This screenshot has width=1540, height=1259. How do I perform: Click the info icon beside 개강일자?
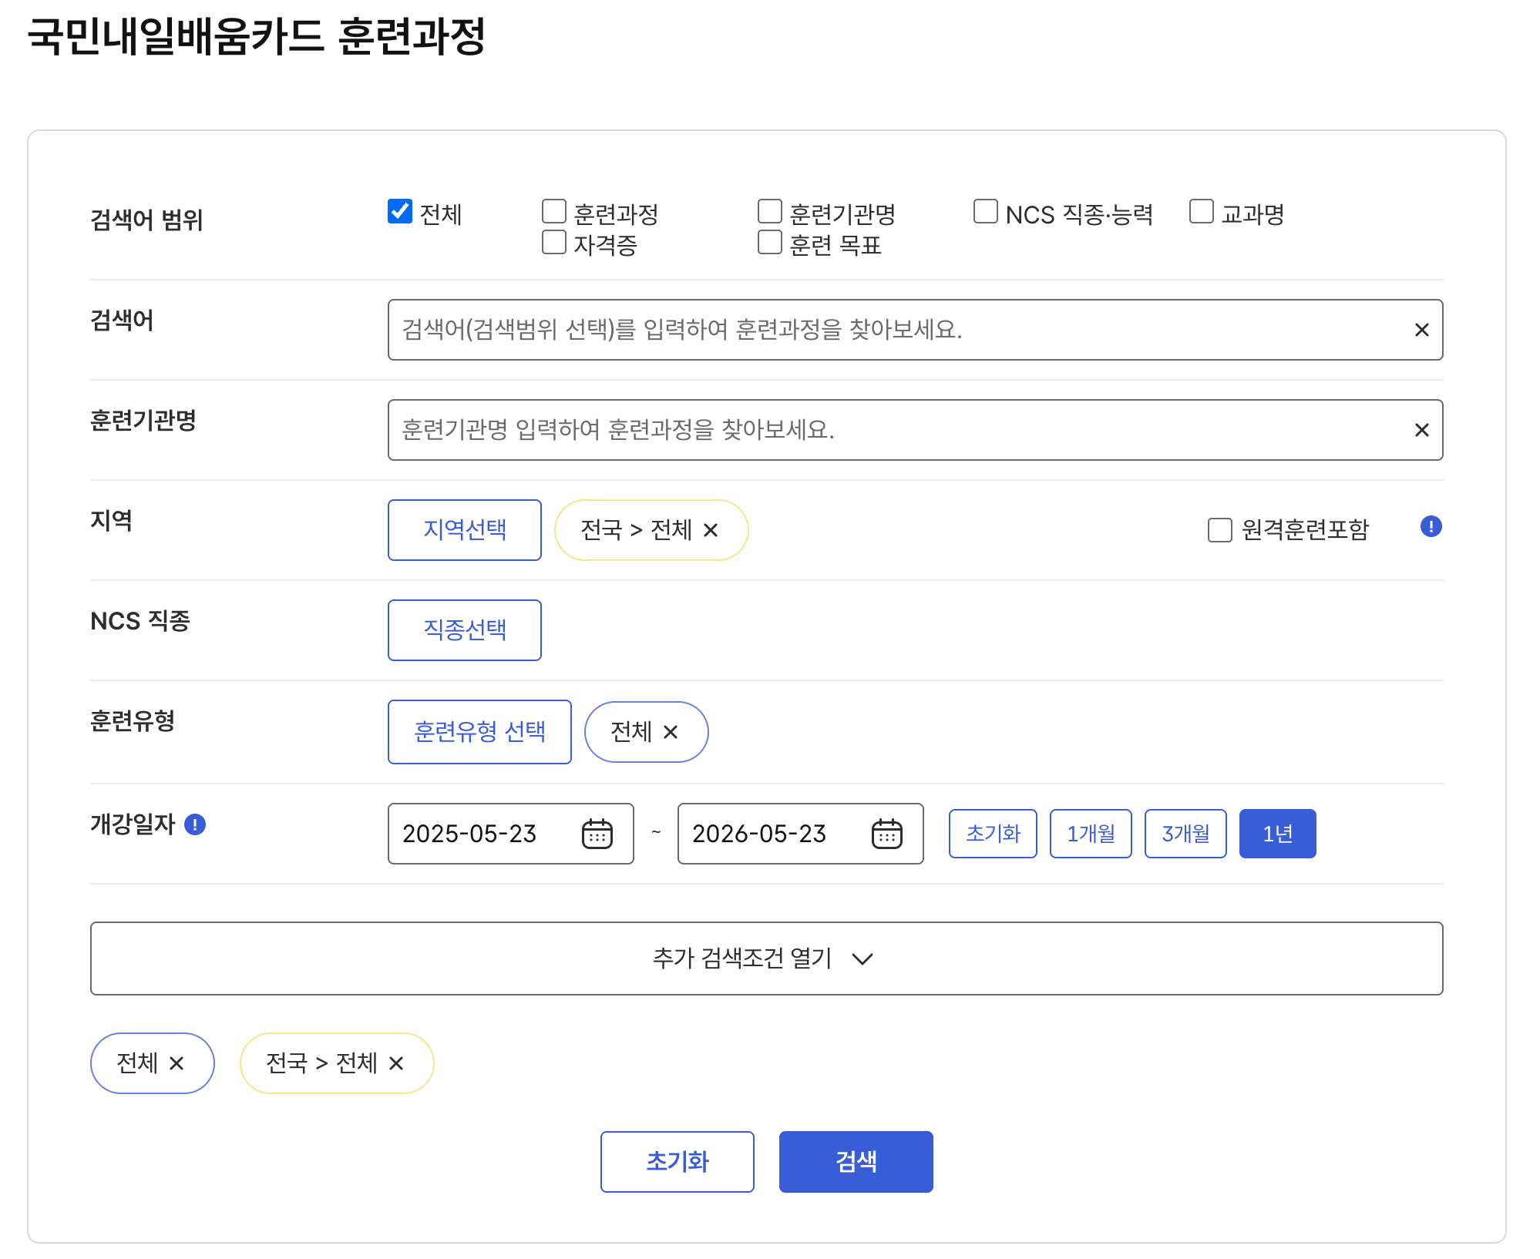click(x=195, y=824)
